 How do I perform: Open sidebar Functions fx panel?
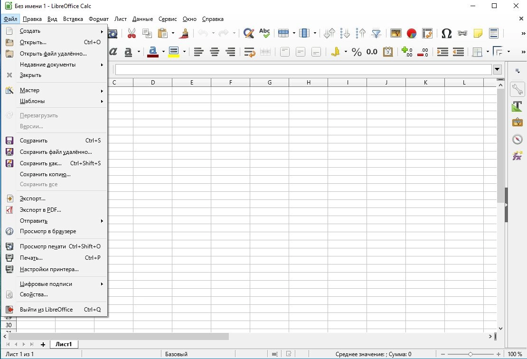pos(517,156)
